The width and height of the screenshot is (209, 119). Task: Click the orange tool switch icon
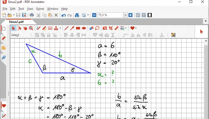173,35
